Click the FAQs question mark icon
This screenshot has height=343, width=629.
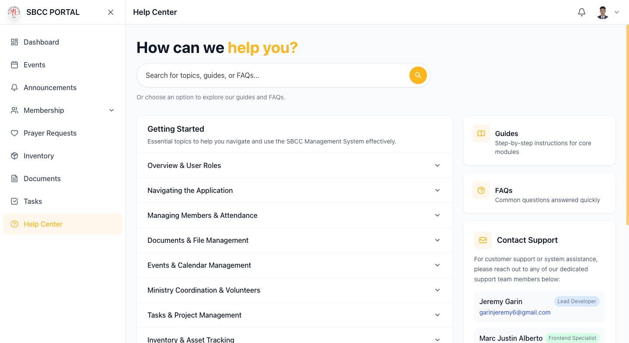coord(481,191)
